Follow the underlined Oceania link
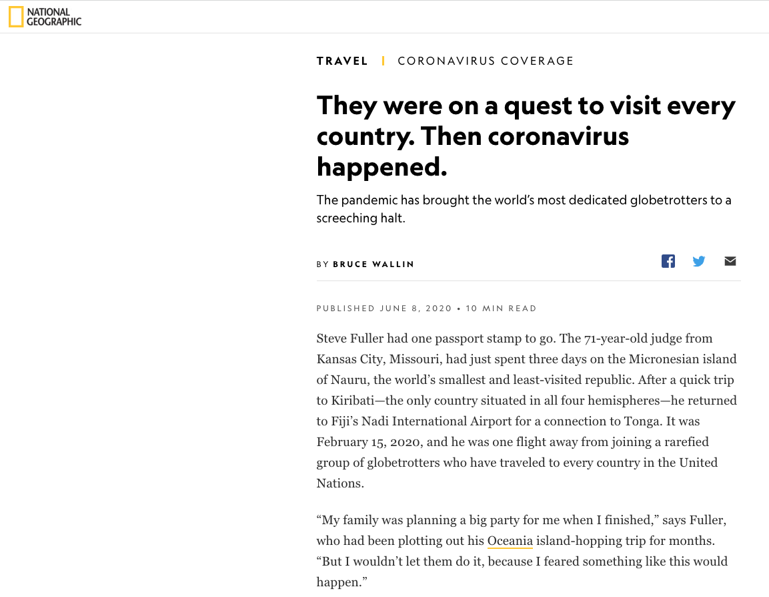 (510, 540)
